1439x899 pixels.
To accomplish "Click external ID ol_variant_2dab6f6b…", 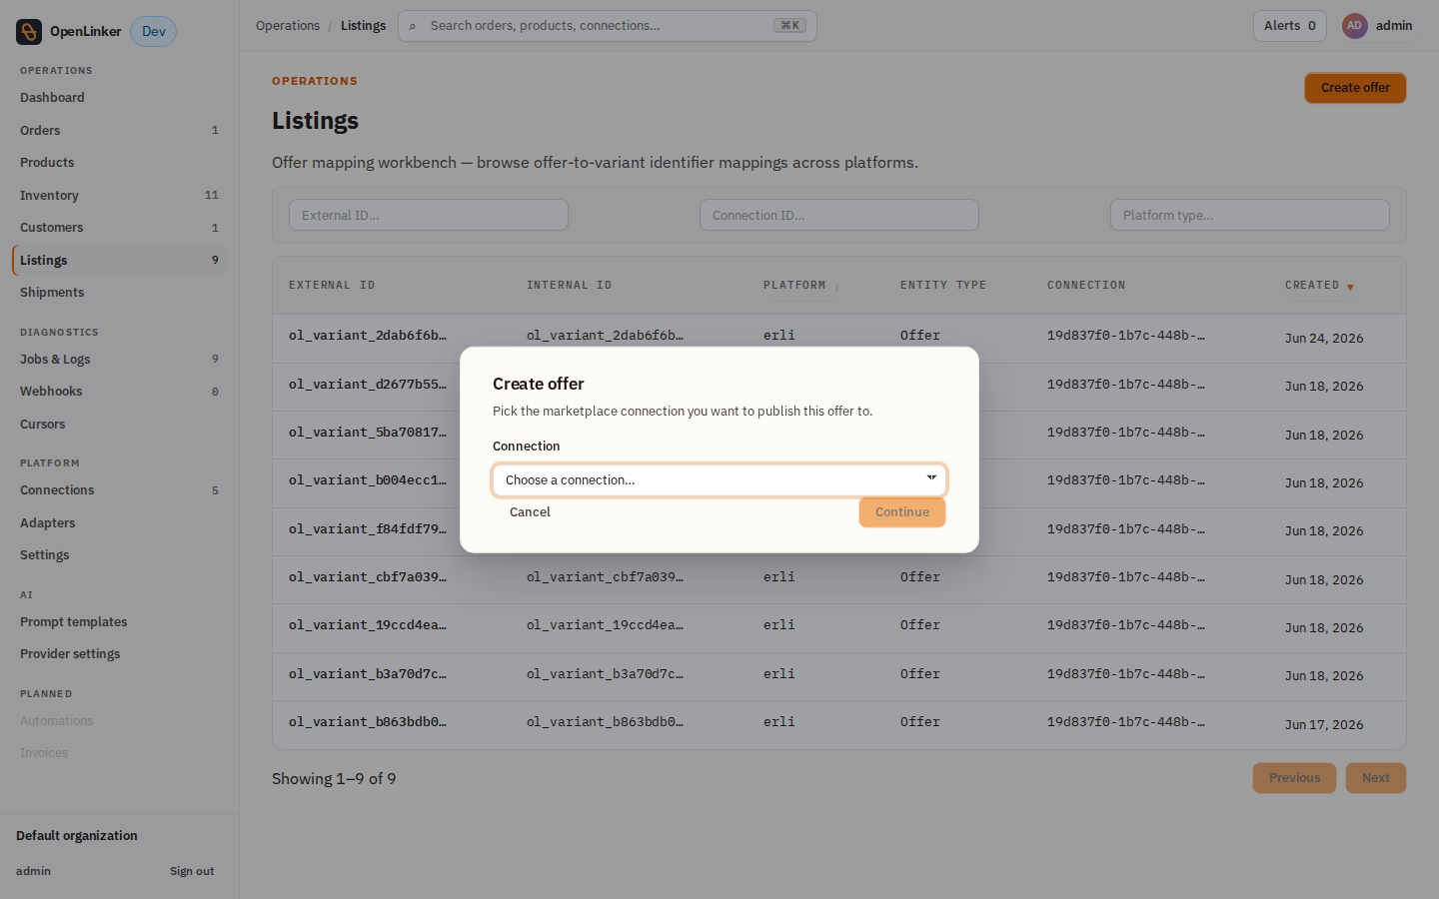I will pyautogui.click(x=368, y=336).
